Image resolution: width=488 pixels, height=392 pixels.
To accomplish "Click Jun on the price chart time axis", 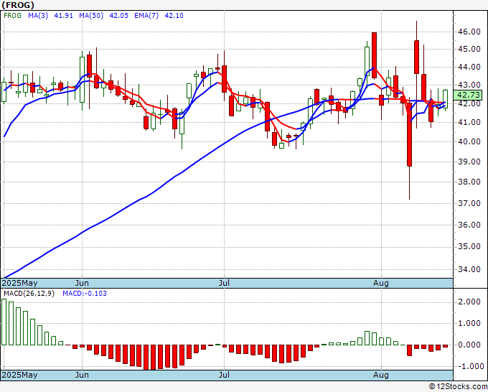I will pos(82,283).
